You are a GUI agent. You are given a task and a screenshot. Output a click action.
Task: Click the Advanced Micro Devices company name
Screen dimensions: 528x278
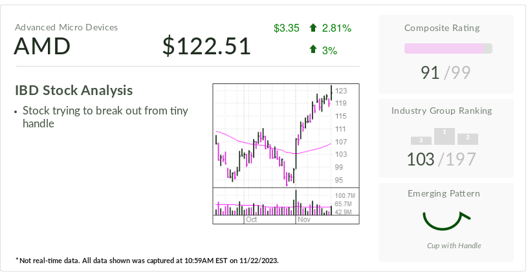(67, 27)
